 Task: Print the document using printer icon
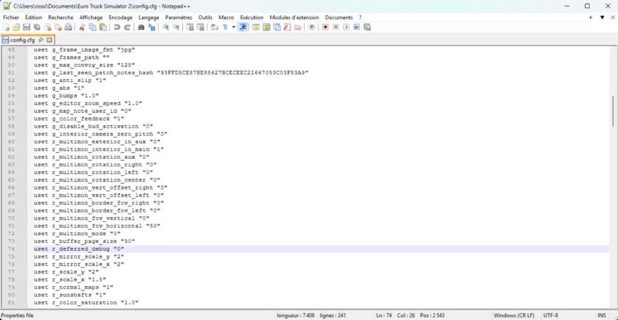(x=68, y=27)
